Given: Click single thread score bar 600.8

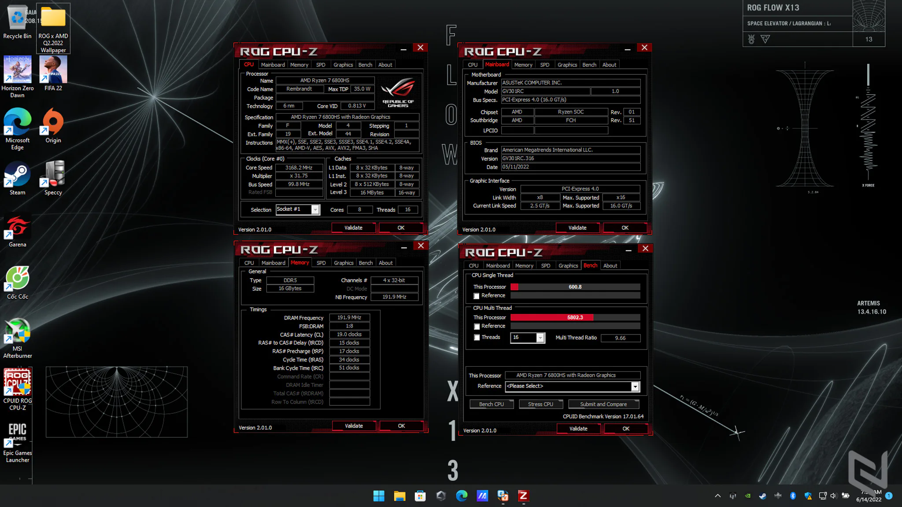Looking at the screenshot, I should pos(575,287).
